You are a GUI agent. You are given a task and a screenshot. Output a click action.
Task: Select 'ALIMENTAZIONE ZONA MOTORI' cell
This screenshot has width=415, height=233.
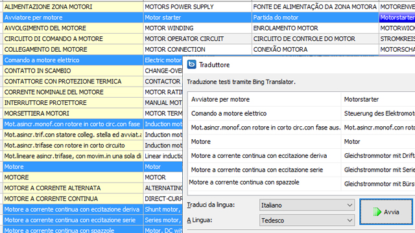pos(73,7)
